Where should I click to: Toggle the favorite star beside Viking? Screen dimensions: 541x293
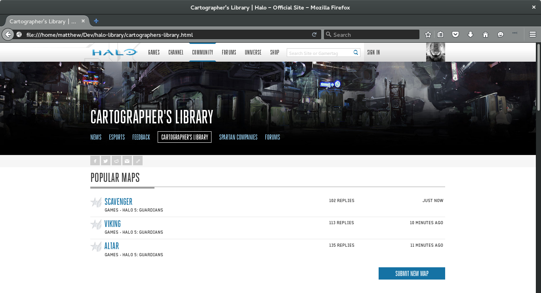pos(96,225)
